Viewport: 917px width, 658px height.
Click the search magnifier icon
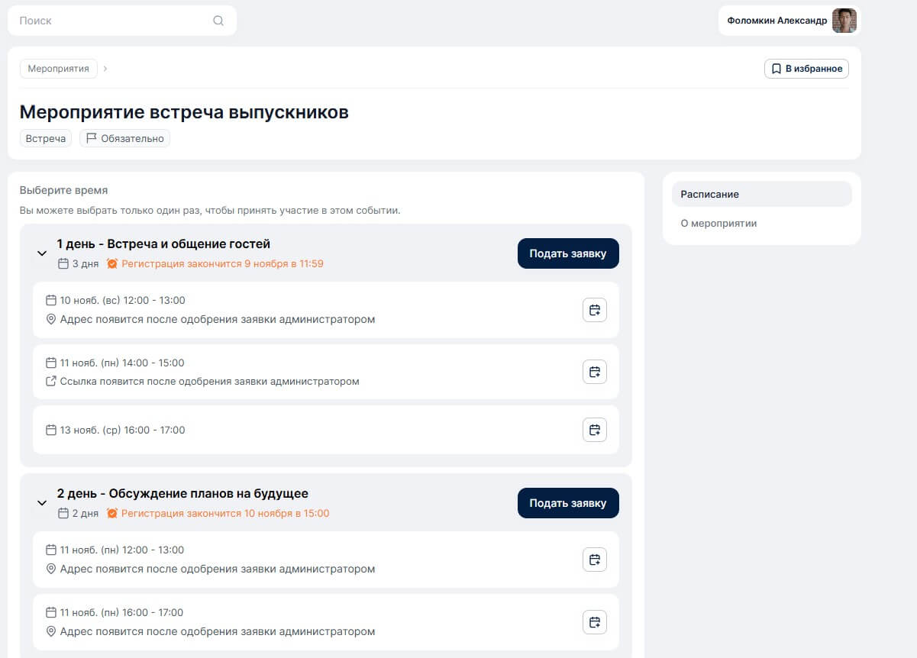(218, 21)
